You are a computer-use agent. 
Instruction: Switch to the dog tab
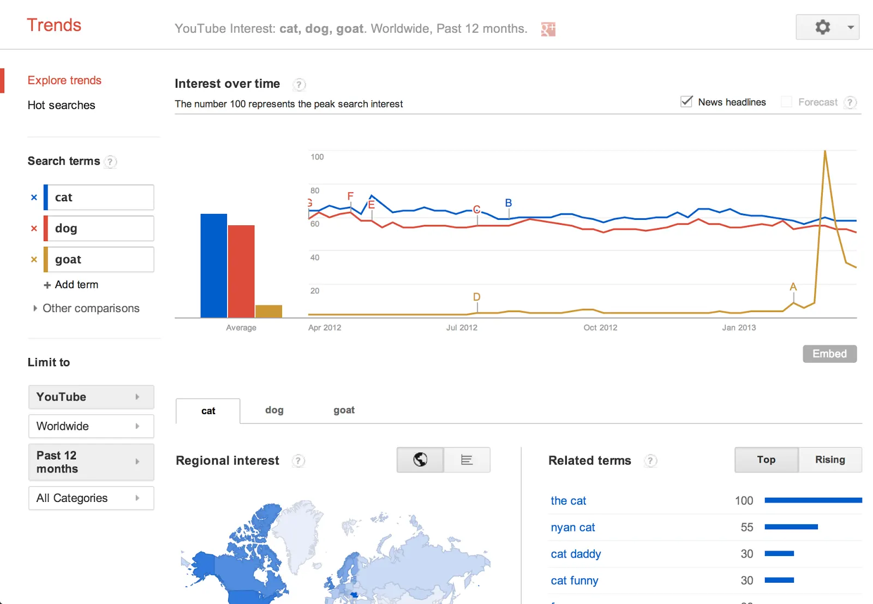tap(274, 410)
